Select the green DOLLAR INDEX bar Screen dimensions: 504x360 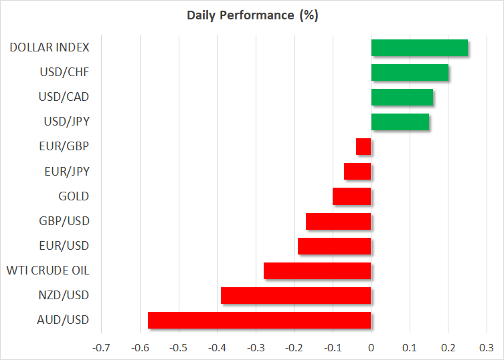[419, 47]
